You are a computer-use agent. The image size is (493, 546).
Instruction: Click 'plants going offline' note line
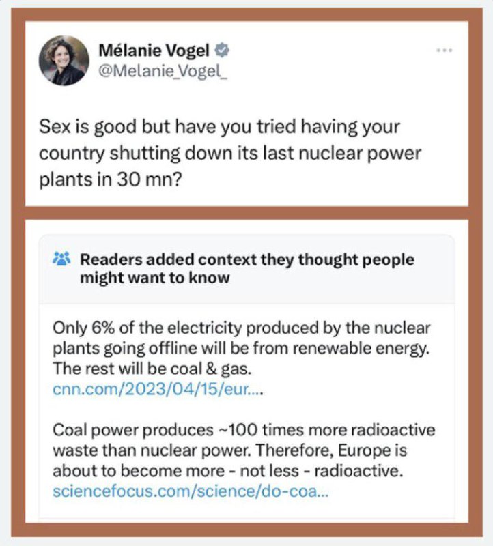pos(241,349)
